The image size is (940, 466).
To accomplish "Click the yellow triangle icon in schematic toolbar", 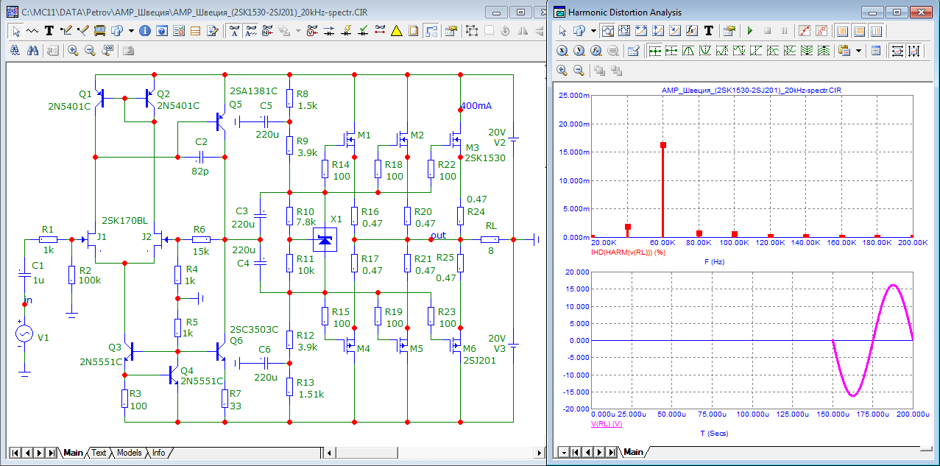I will (396, 31).
